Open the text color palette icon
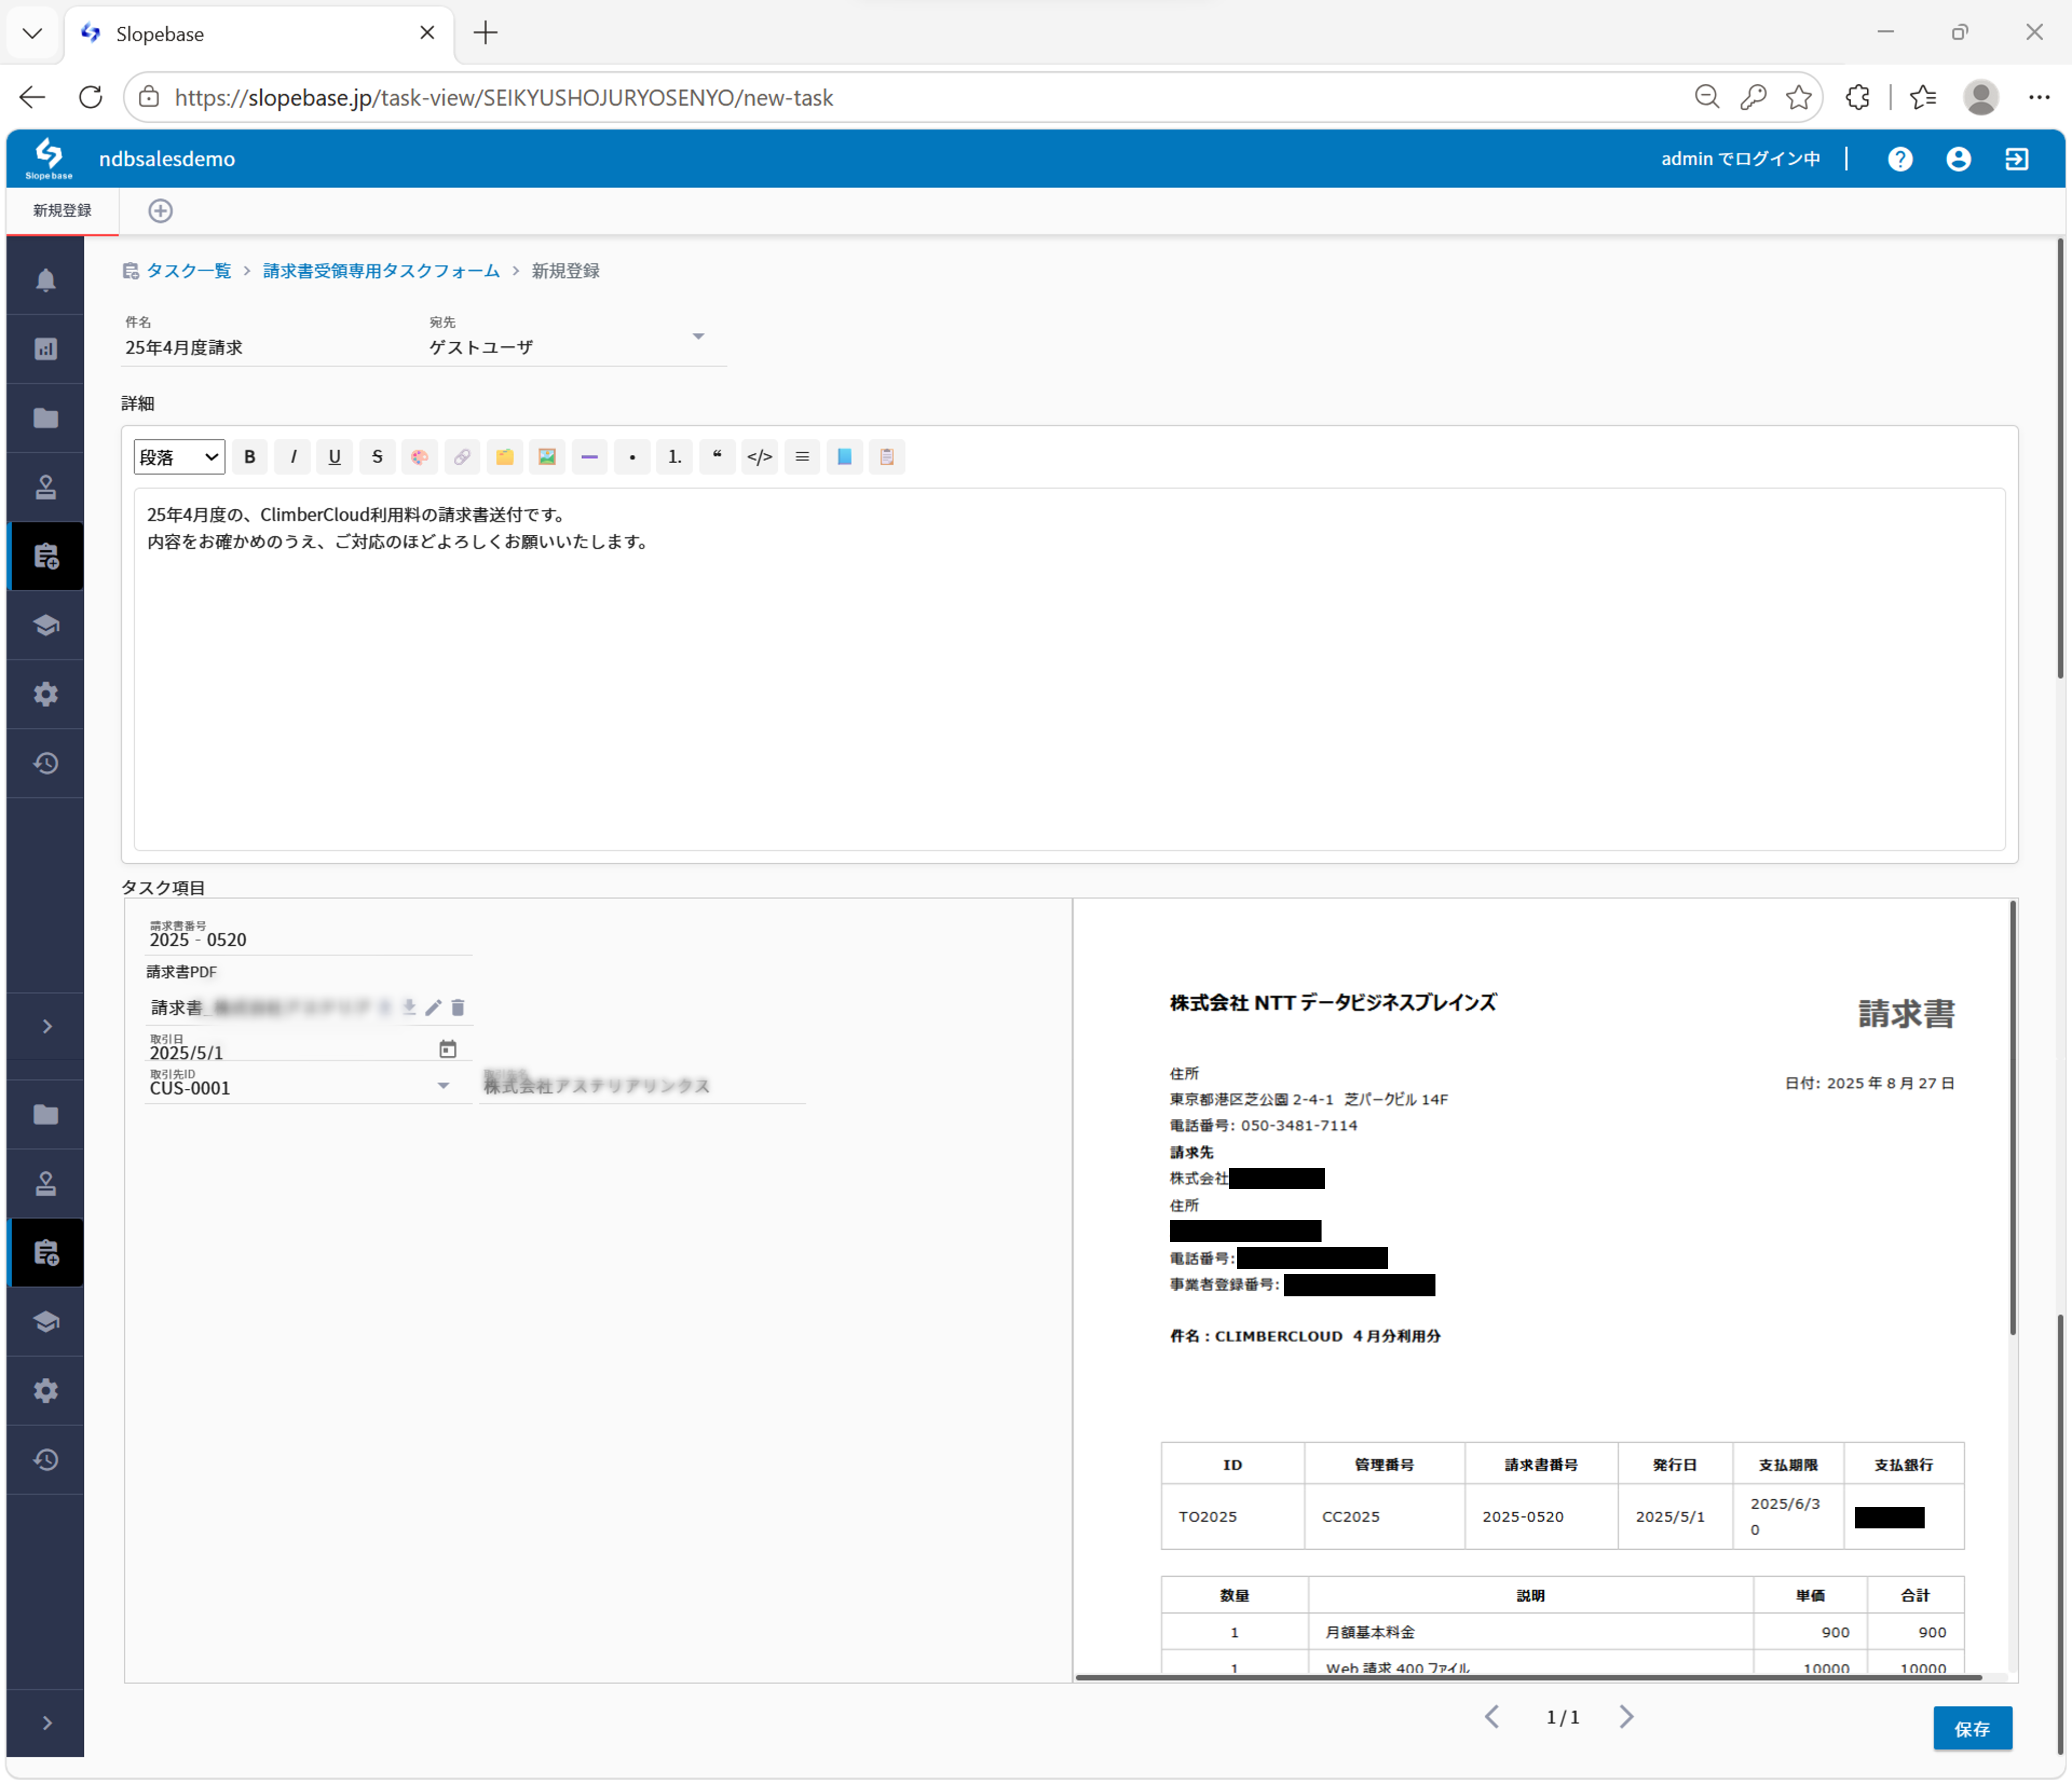 pyautogui.click(x=420, y=457)
